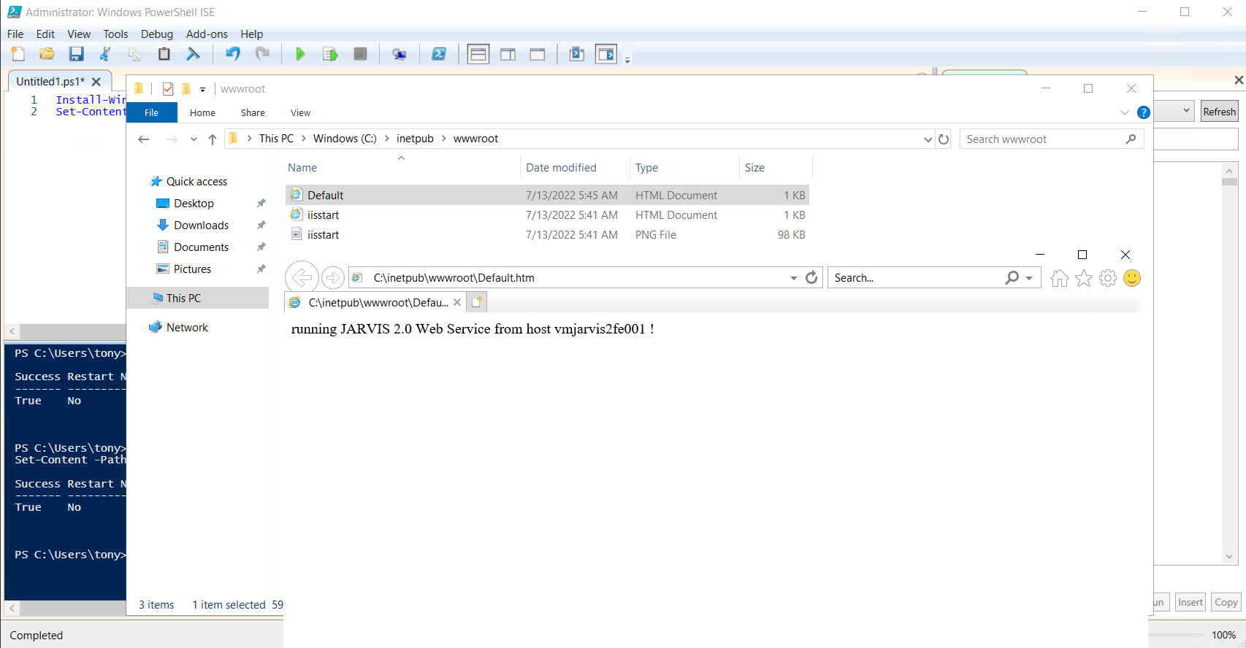The image size is (1246, 648).
Task: Open File tab in Explorer ribbon
Action: 152,112
